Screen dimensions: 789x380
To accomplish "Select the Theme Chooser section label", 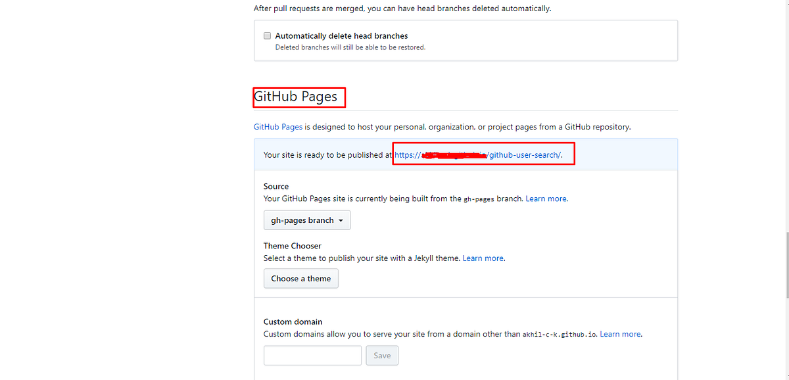I will tap(292, 245).
